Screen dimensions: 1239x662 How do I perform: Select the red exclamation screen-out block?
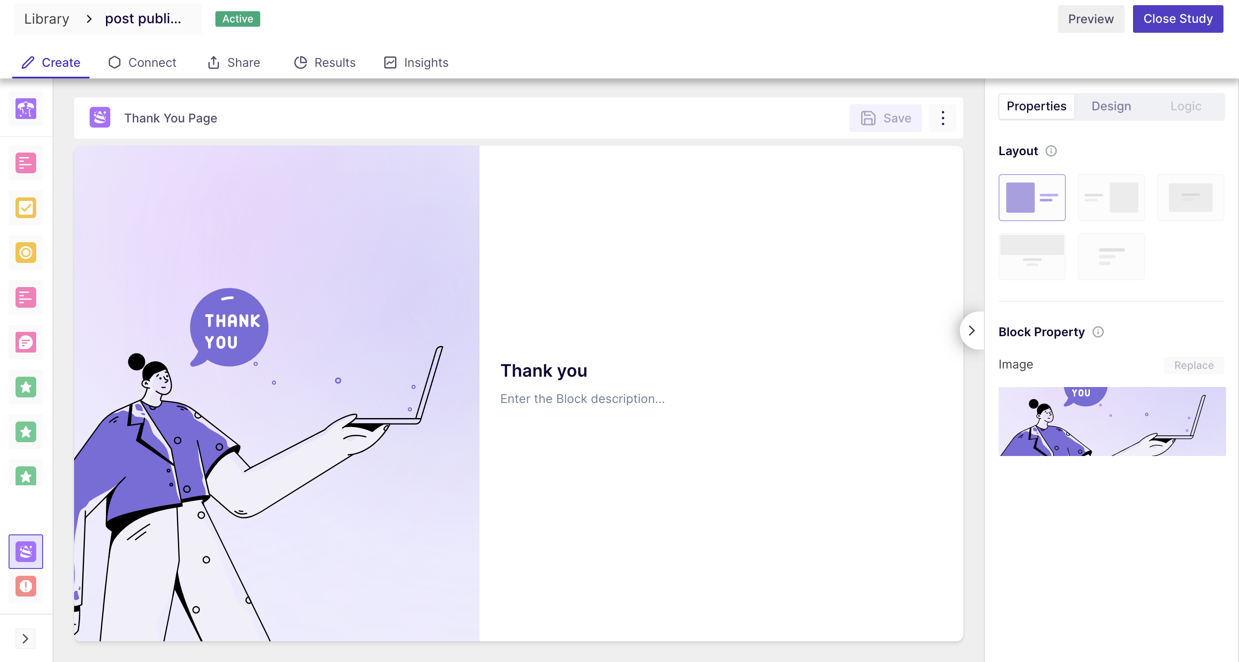pyautogui.click(x=26, y=586)
